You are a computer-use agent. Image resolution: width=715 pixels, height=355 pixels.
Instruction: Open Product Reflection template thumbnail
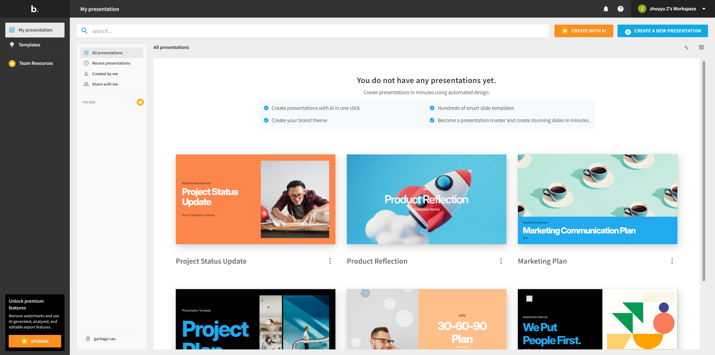point(426,199)
